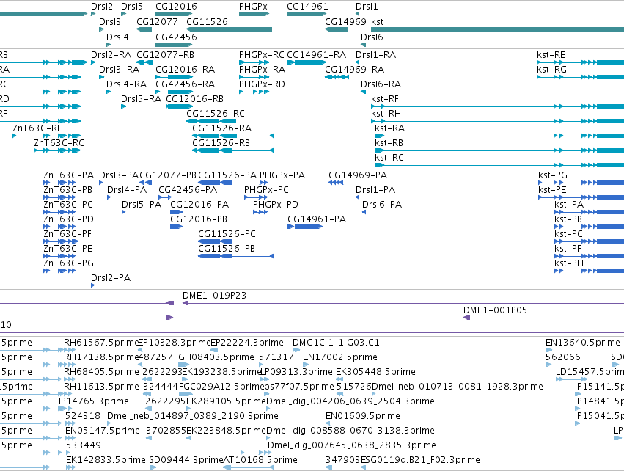Click transcript kst-RF label

pos(384,99)
